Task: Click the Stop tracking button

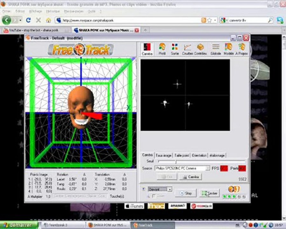Action: point(186,193)
